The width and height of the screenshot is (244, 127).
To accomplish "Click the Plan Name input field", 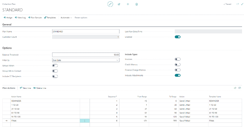I will click(x=86, y=32).
